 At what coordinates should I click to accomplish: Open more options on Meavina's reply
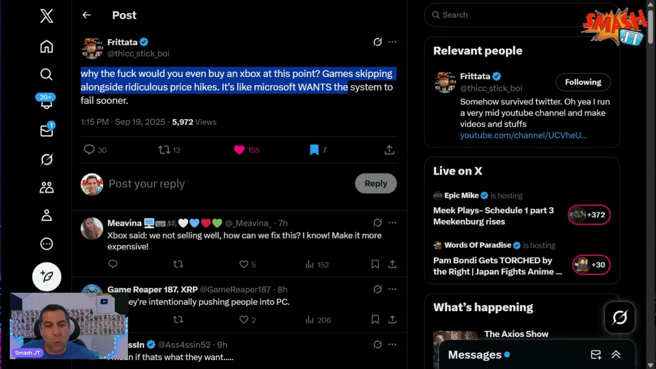392,222
